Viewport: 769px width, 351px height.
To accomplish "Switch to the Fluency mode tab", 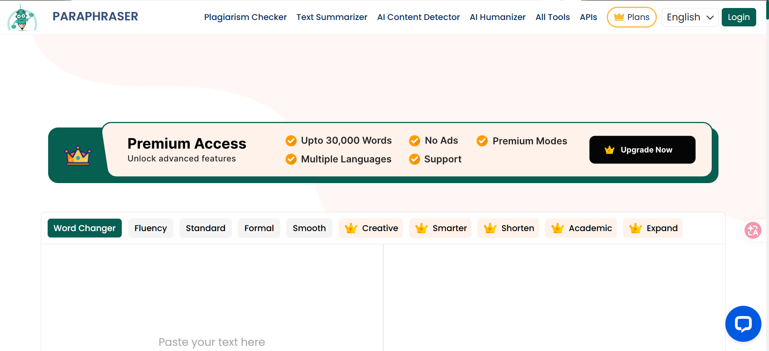I will click(151, 228).
